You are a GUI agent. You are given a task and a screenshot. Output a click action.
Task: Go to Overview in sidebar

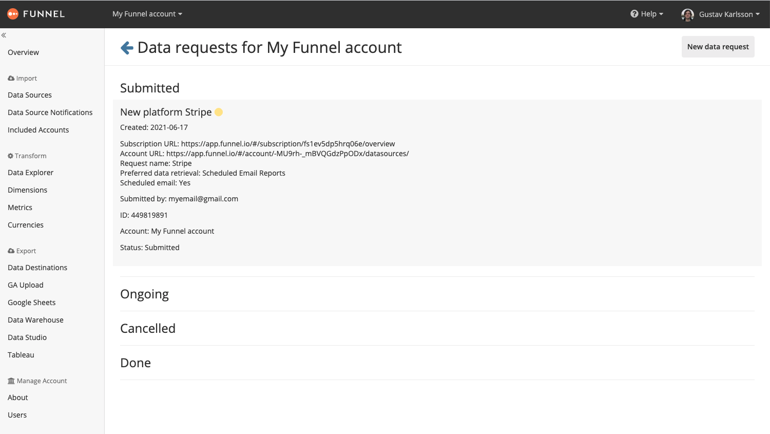point(23,52)
